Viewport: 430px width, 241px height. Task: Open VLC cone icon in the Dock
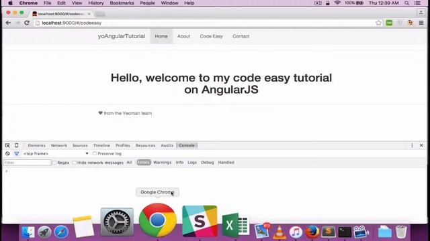pos(279,232)
